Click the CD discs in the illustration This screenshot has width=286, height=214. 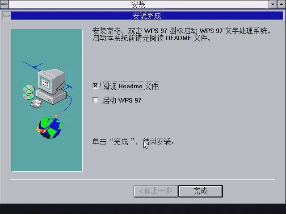(x=29, y=92)
